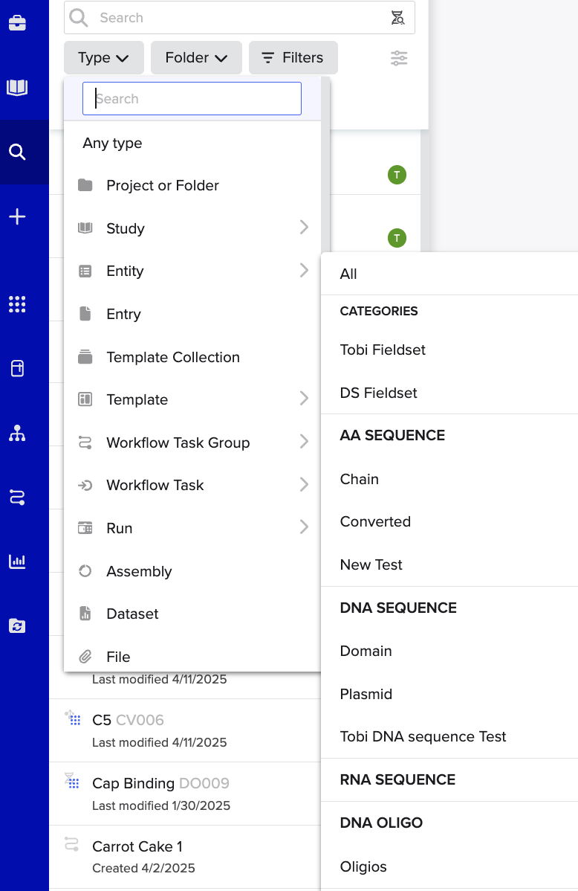Choose Tobi Fieldset under Categories
Screen dimensions: 578x891
click(x=383, y=350)
